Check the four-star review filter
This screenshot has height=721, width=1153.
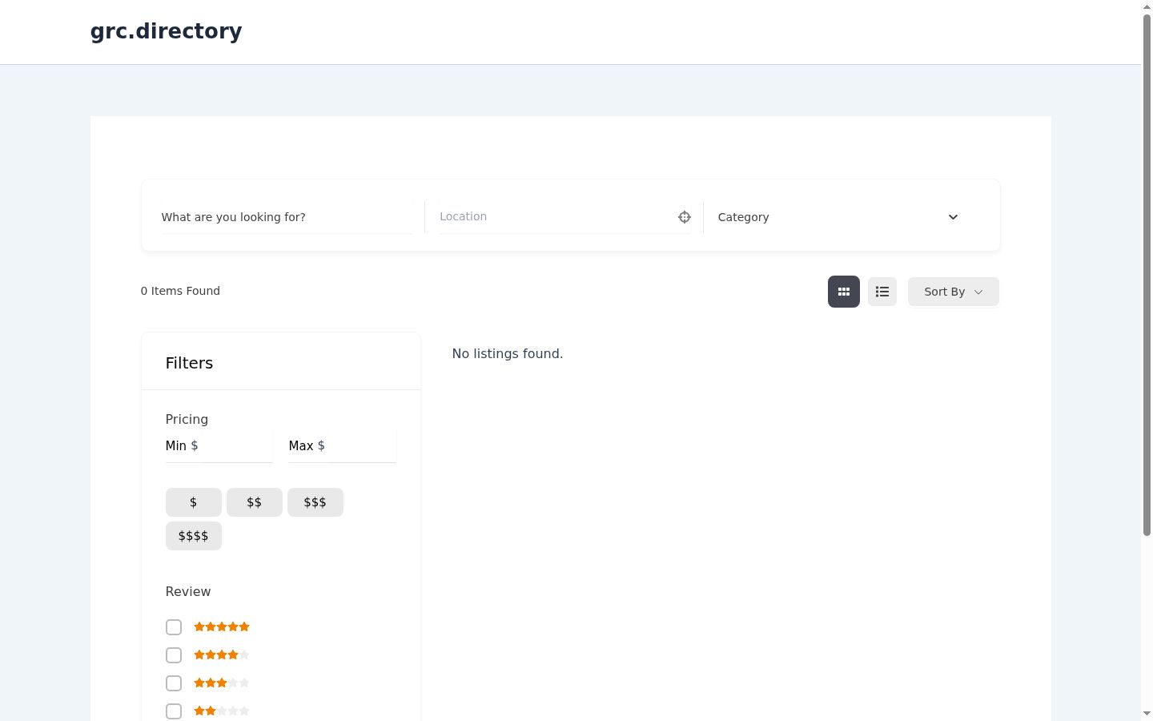click(174, 655)
